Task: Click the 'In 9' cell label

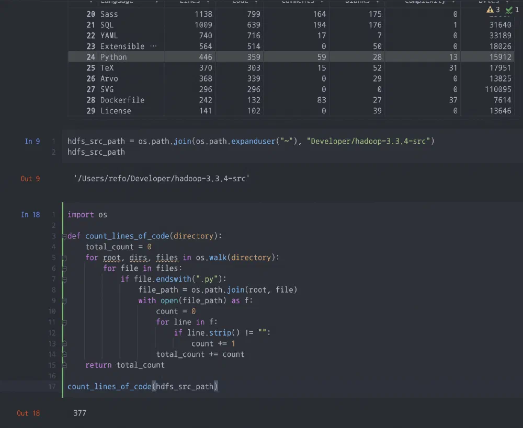Action: tap(32, 141)
